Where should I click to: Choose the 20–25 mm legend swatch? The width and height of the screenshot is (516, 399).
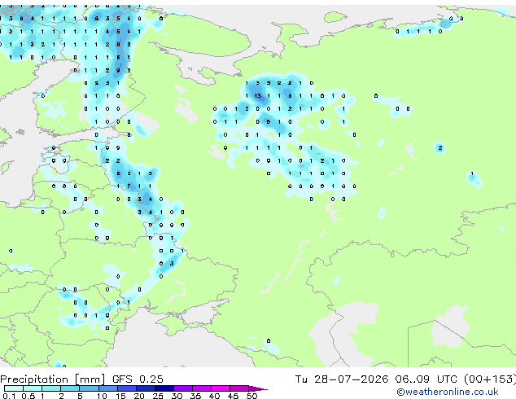146,388
